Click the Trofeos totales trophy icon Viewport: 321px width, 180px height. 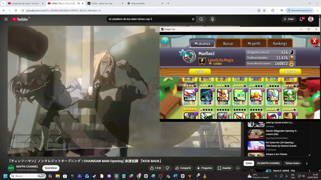[291, 58]
